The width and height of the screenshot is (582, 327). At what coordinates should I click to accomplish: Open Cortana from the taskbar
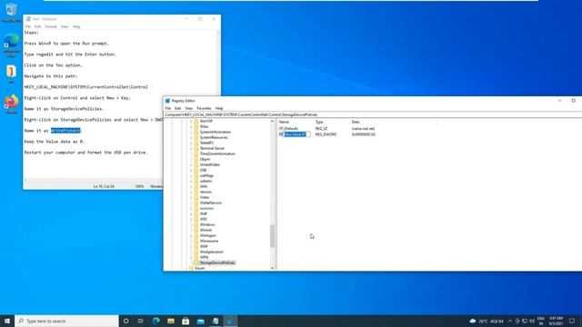(125, 321)
